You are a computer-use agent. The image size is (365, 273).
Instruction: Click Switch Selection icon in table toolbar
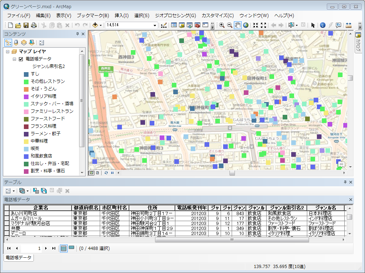(x=44, y=191)
